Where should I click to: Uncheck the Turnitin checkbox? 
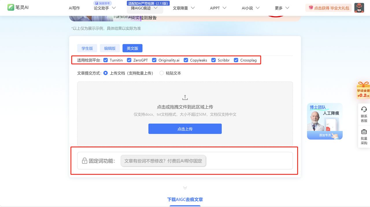click(x=106, y=60)
